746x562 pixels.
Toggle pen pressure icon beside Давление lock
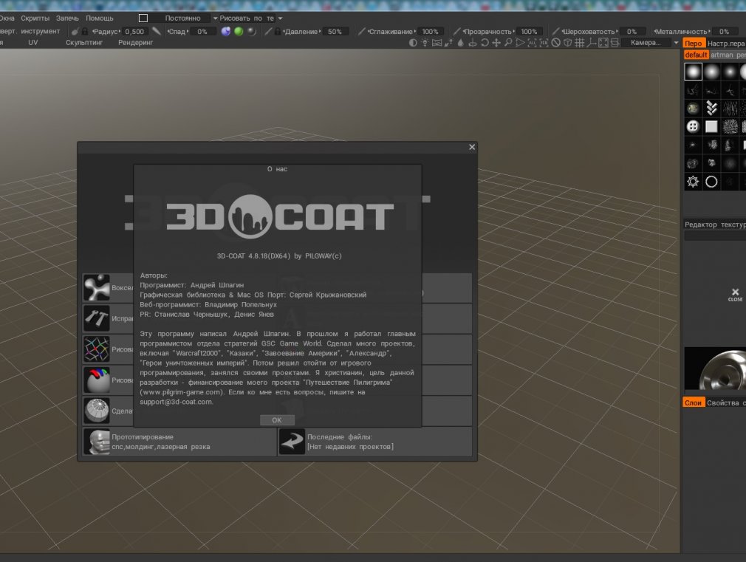pyautogui.click(x=268, y=32)
